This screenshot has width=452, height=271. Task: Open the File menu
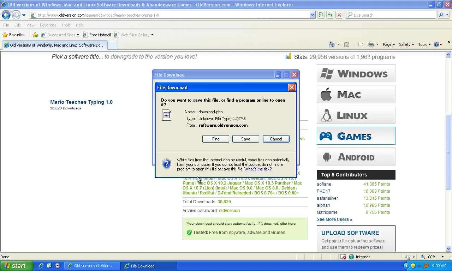(6, 25)
